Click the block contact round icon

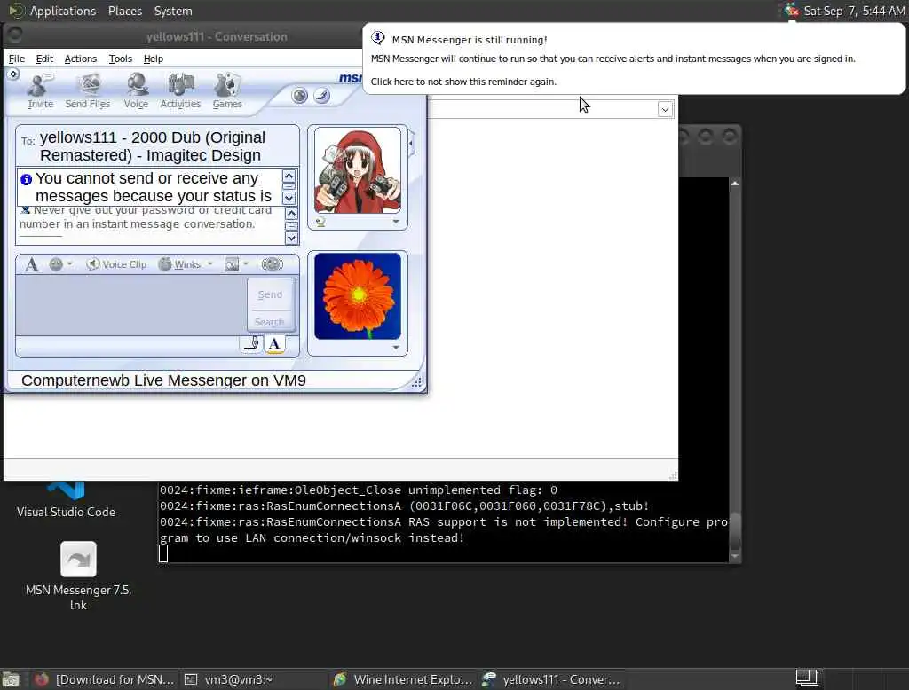click(x=300, y=96)
